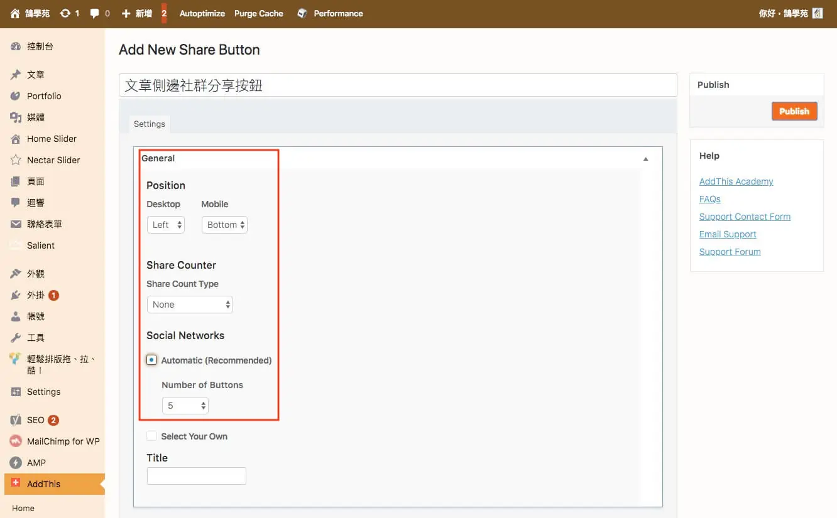
Task: Open the comments bubble icon in admin bar
Action: [x=95, y=13]
